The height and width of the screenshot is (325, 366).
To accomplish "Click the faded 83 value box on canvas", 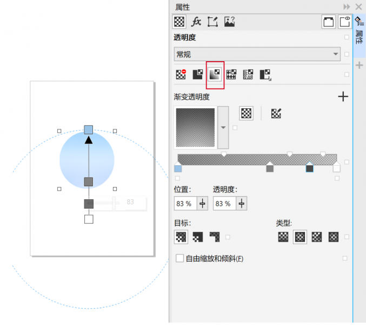I will tap(136, 203).
